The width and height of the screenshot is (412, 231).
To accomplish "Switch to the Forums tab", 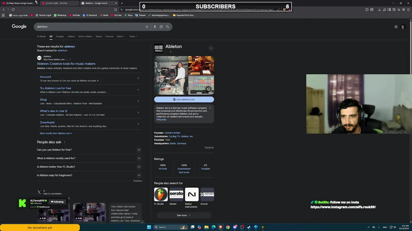I will (x=109, y=36).
